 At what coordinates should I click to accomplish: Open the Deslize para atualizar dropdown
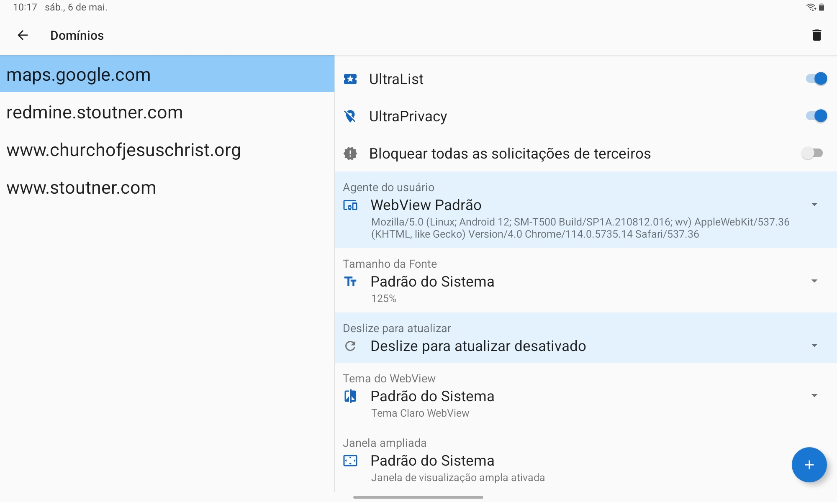(814, 346)
